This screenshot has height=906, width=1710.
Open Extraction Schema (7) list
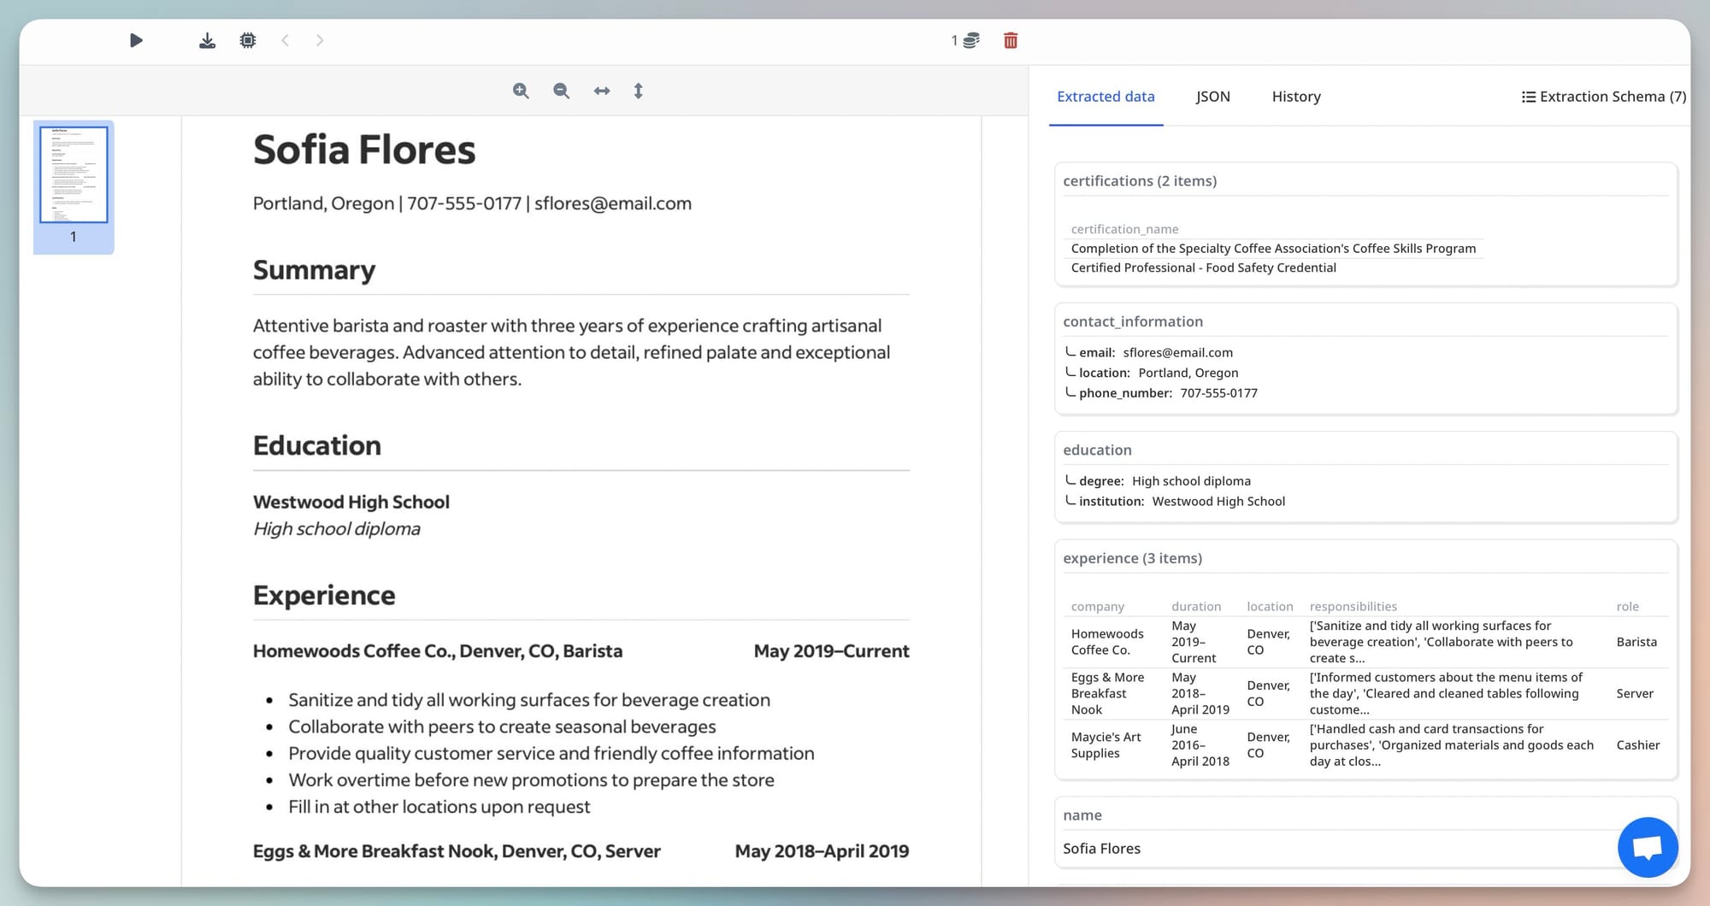click(x=1604, y=97)
